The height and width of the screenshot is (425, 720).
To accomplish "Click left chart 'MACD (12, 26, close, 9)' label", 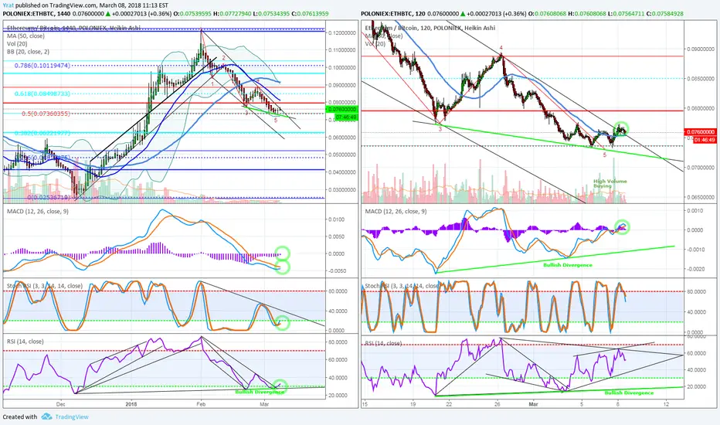I will pos(38,212).
